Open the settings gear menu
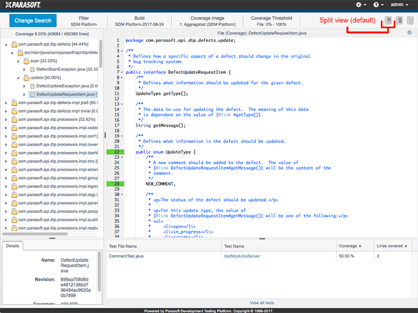The width and height of the screenshot is (418, 313). pyautogui.click(x=361, y=5)
